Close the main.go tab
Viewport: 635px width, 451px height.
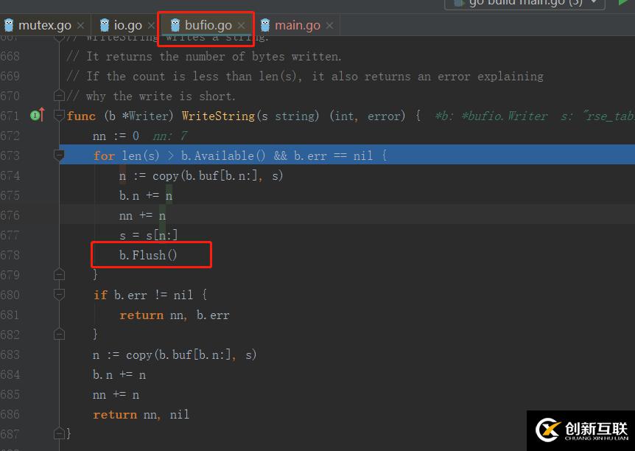[329, 26]
